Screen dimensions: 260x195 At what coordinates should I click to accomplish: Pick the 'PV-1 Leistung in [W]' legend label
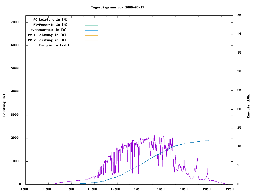(x=47, y=35)
